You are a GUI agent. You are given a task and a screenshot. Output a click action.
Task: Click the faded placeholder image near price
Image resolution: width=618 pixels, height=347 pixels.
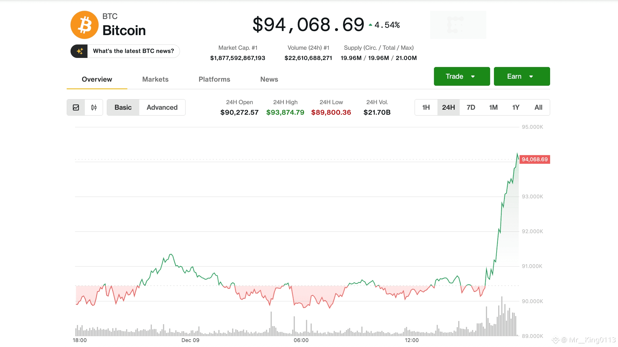click(x=458, y=25)
